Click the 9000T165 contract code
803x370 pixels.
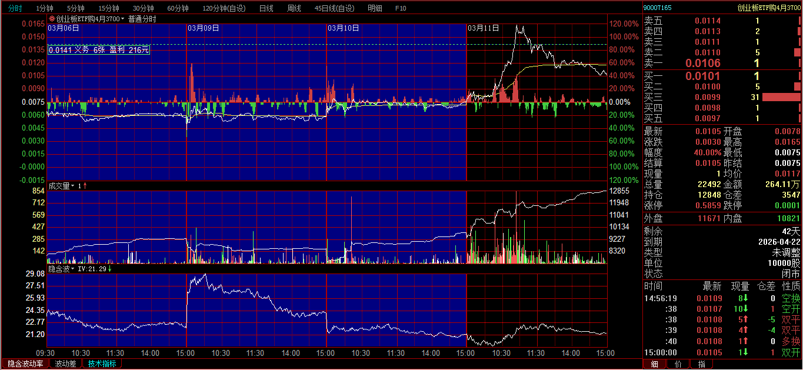[657, 8]
